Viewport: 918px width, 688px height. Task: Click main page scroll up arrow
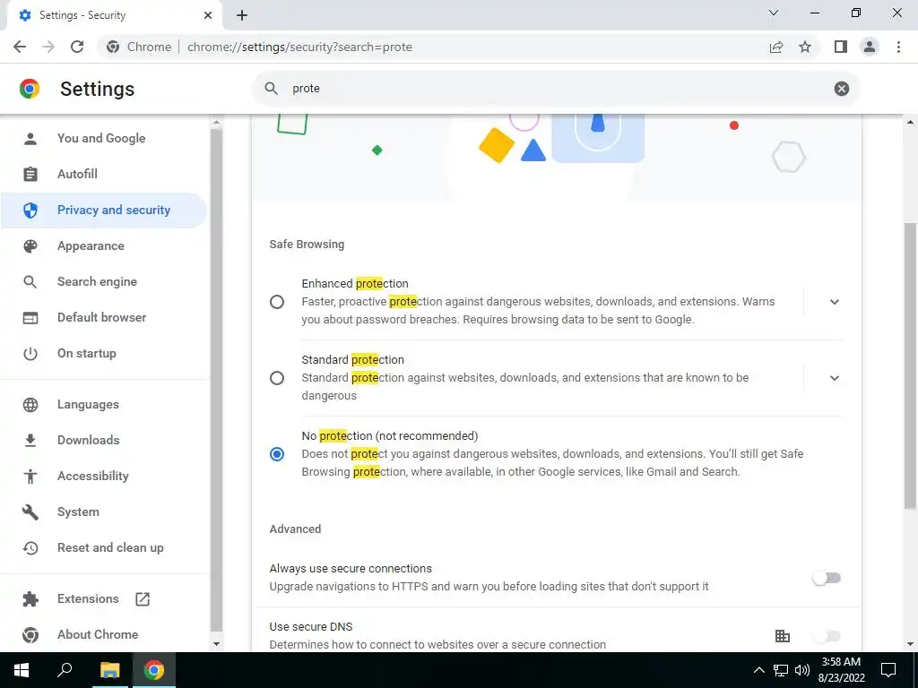coord(911,122)
